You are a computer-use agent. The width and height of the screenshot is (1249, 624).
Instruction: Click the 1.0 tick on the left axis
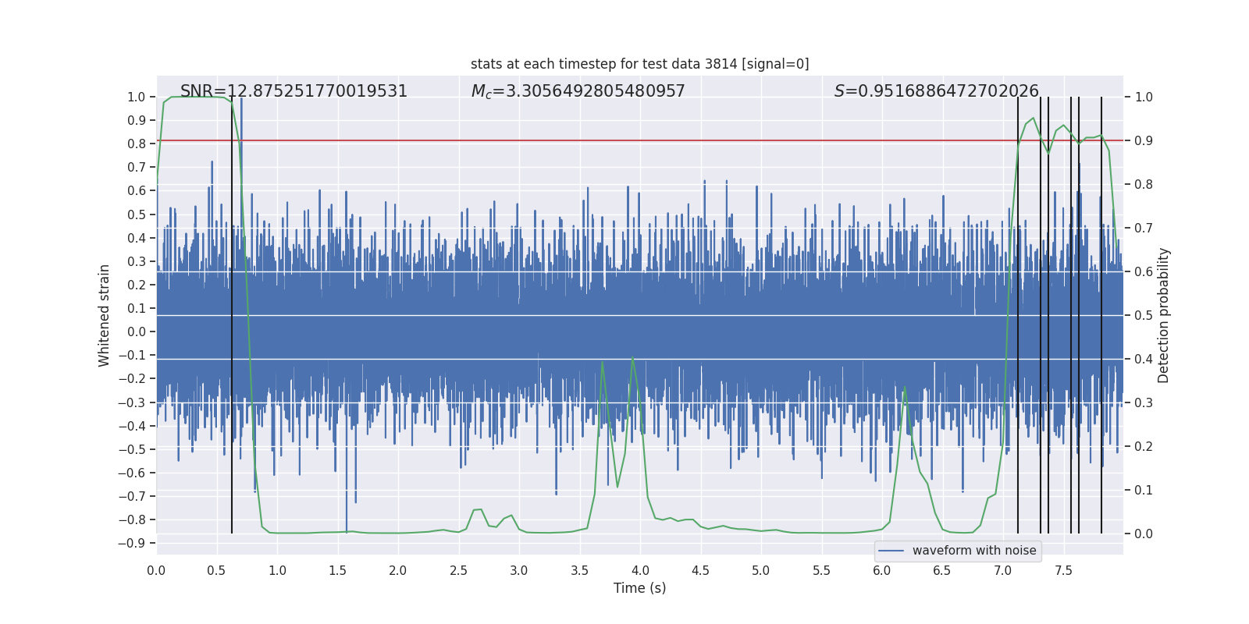pos(137,97)
